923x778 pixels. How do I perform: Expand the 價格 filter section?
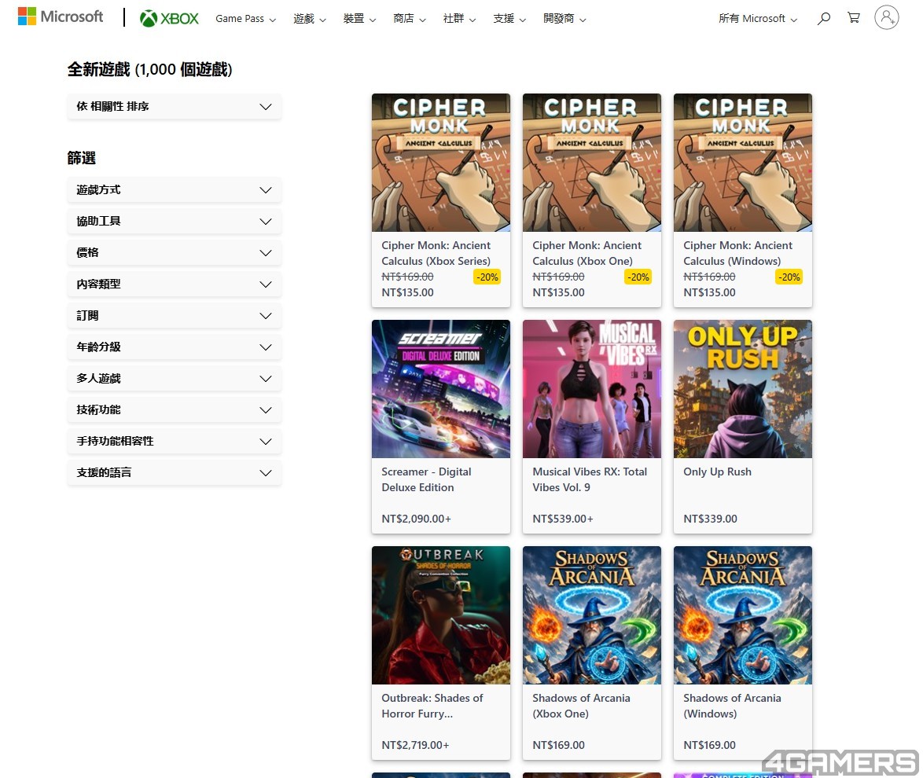174,253
